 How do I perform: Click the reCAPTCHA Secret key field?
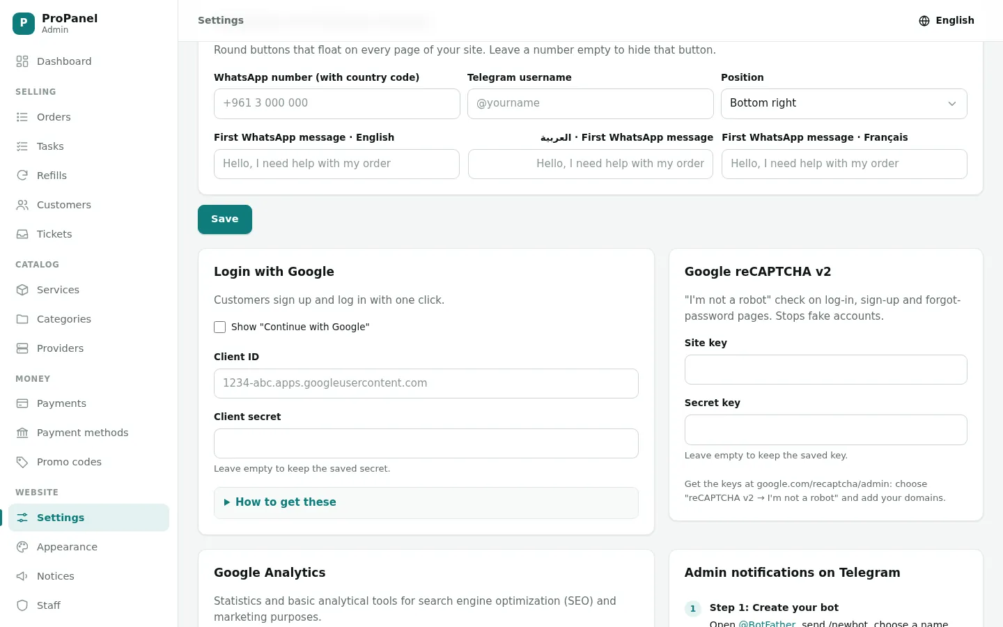pyautogui.click(x=826, y=430)
